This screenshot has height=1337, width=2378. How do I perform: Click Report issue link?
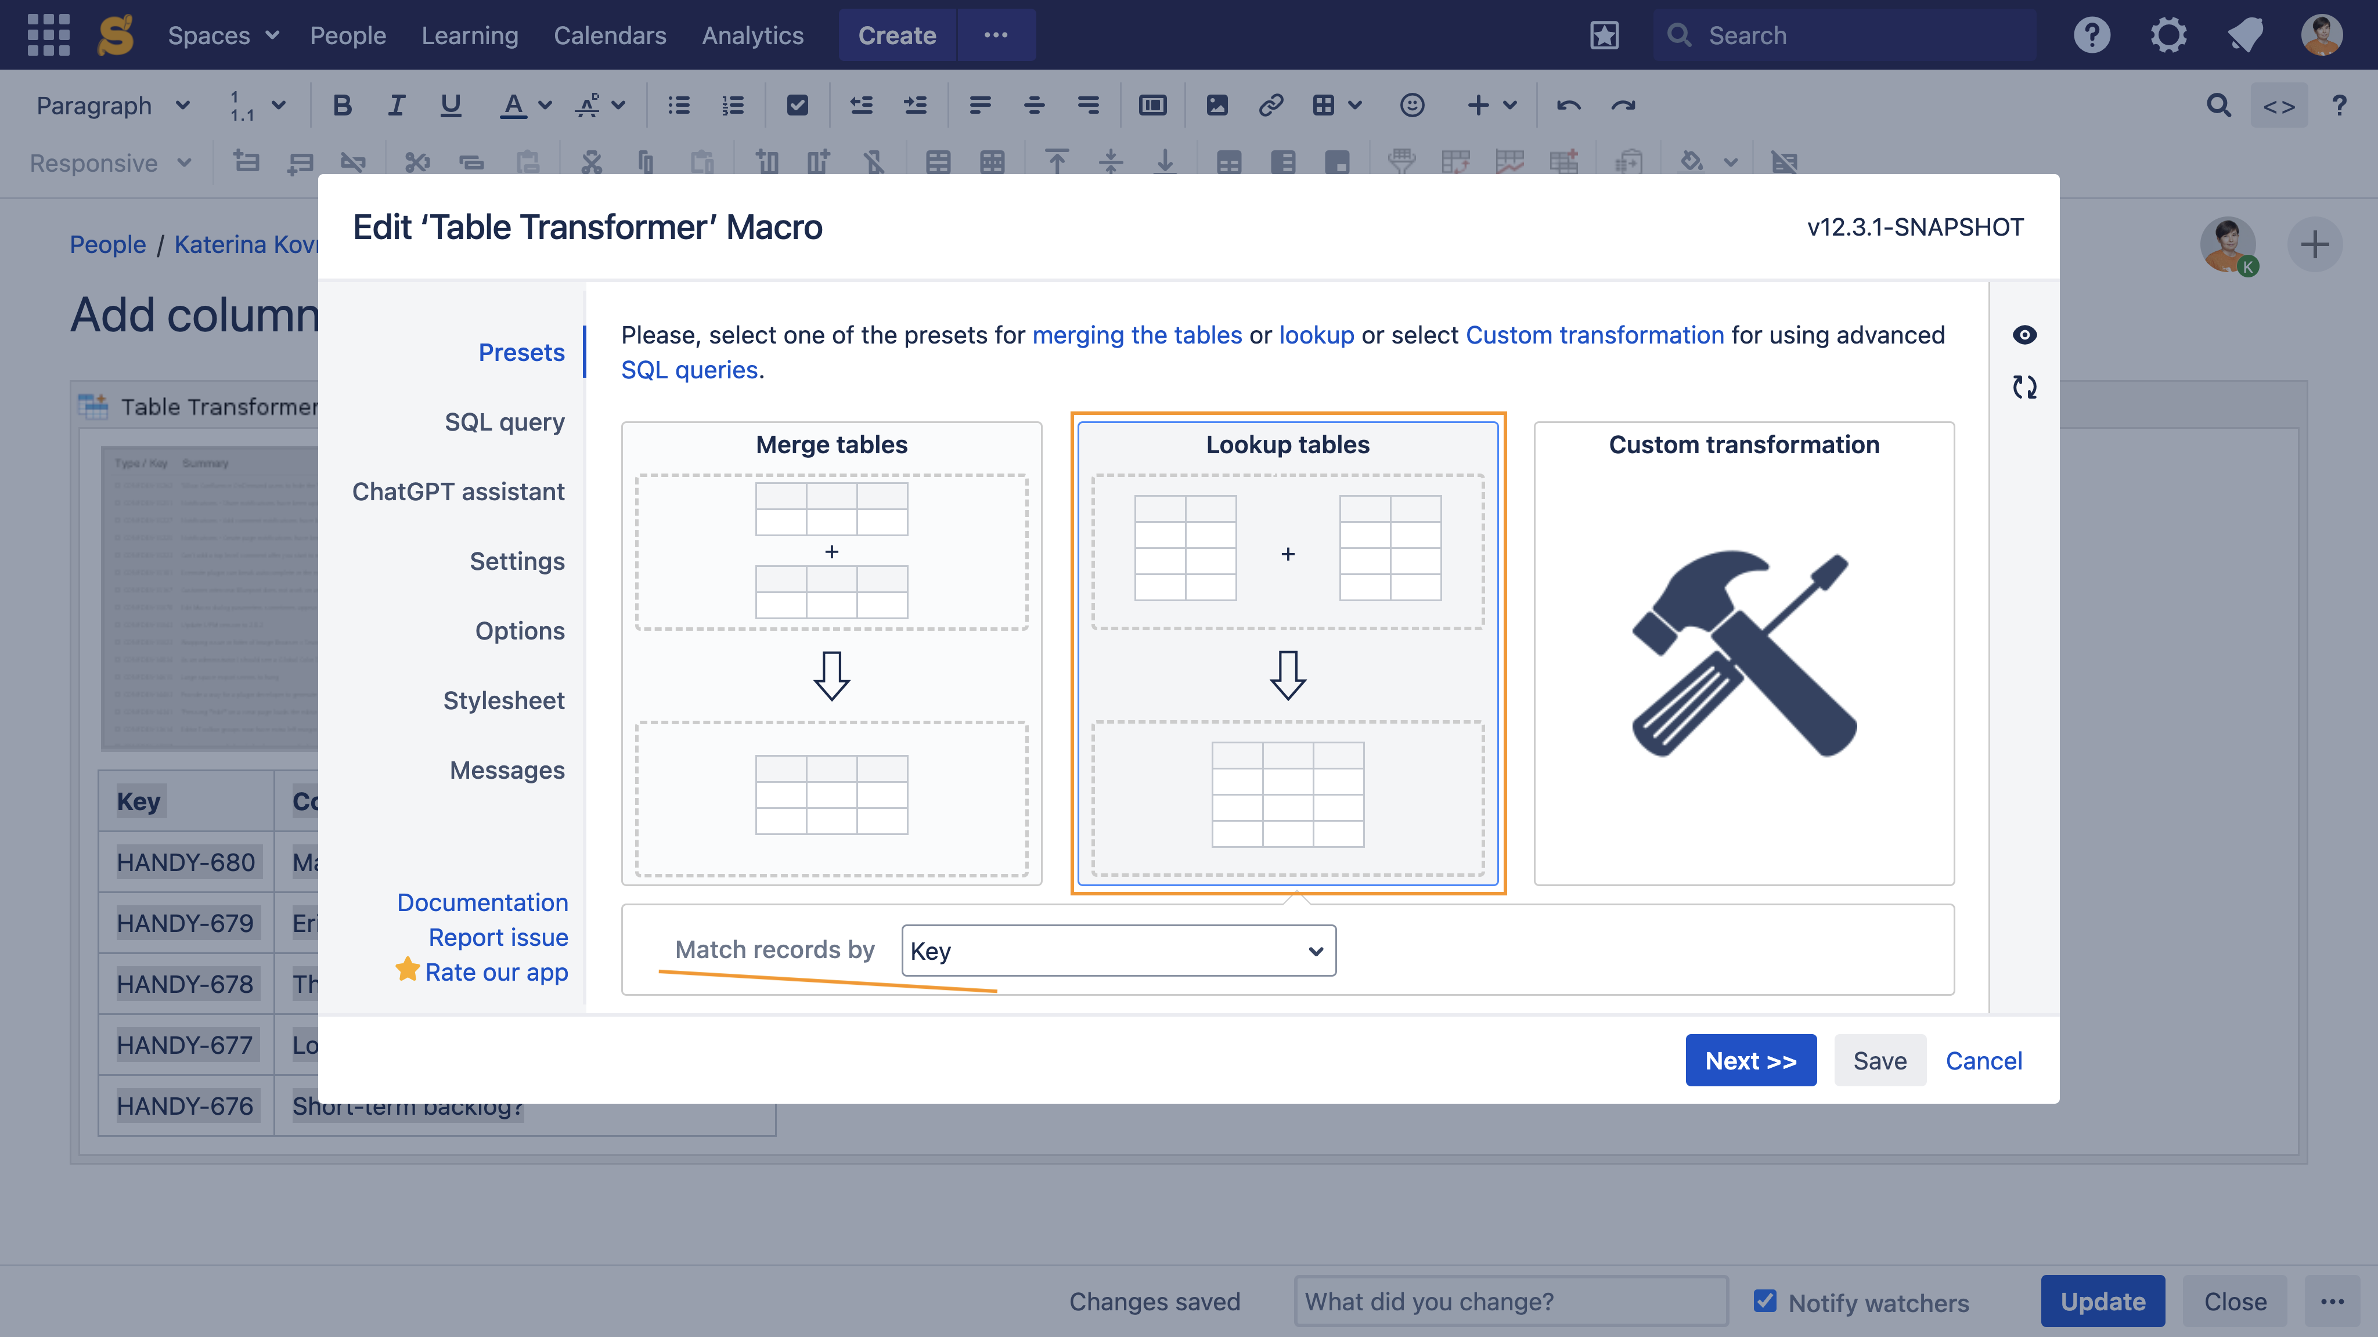(498, 938)
